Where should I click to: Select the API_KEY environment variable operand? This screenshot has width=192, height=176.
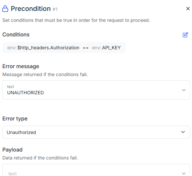click(111, 48)
